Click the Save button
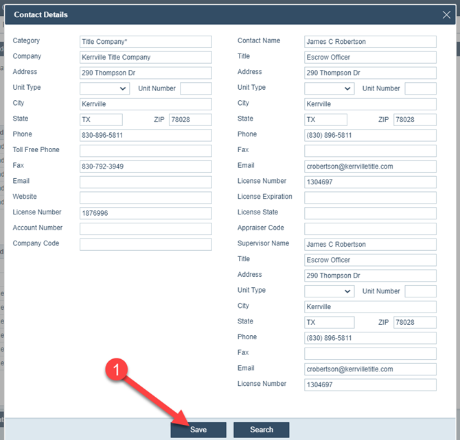460x440 pixels. 198,430
